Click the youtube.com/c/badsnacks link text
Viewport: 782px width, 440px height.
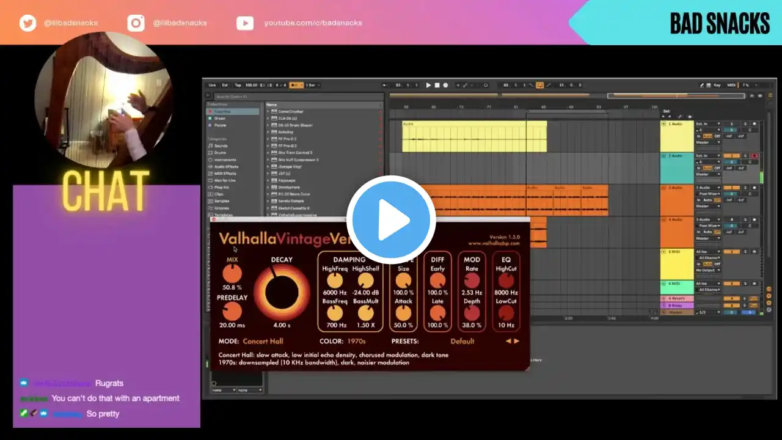point(313,23)
